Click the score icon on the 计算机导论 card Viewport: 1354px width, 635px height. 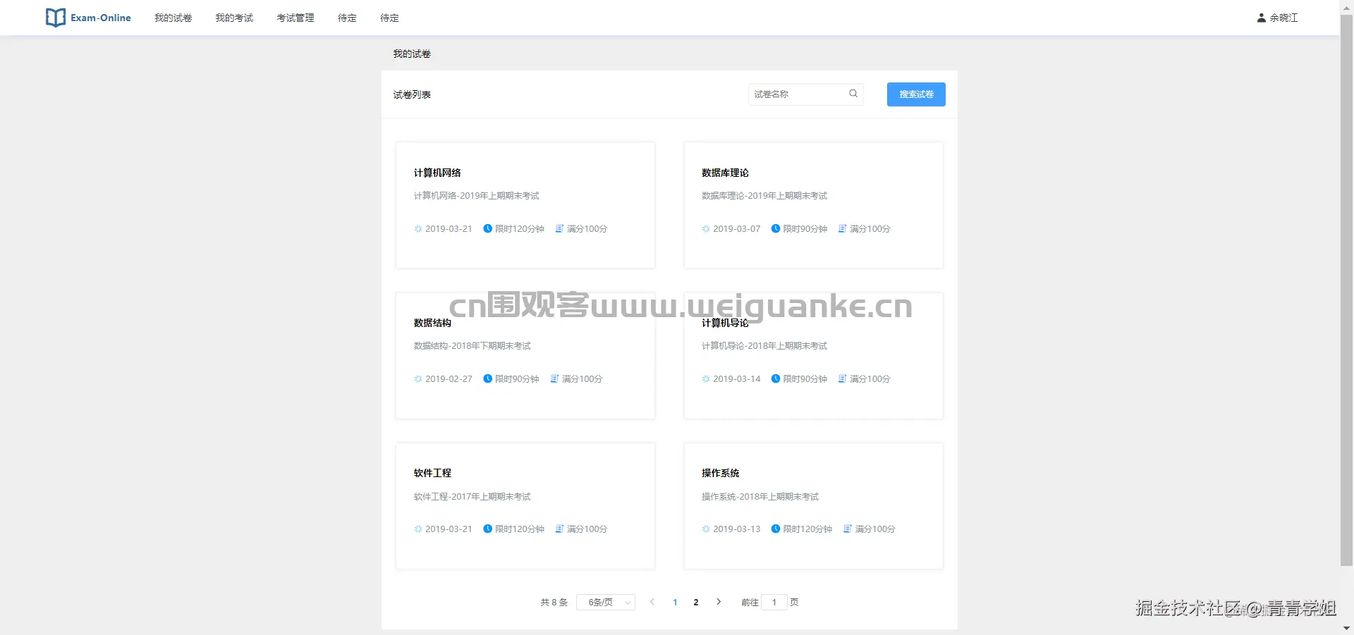pos(842,379)
